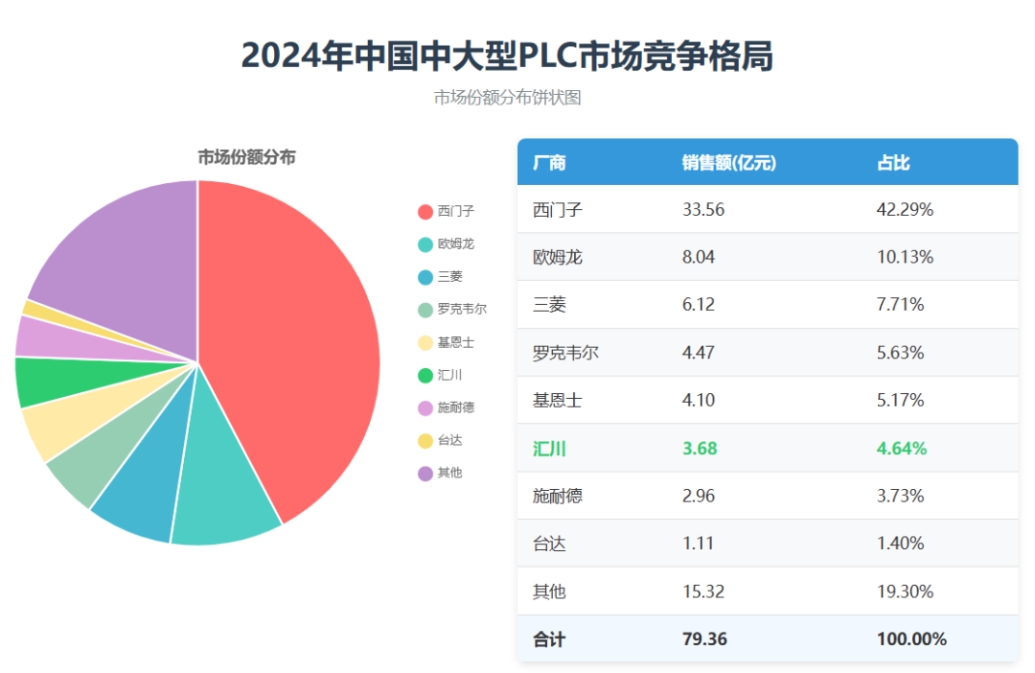The image size is (1035, 673).
Task: Click the green 3.68 sales value
Action: (x=700, y=449)
